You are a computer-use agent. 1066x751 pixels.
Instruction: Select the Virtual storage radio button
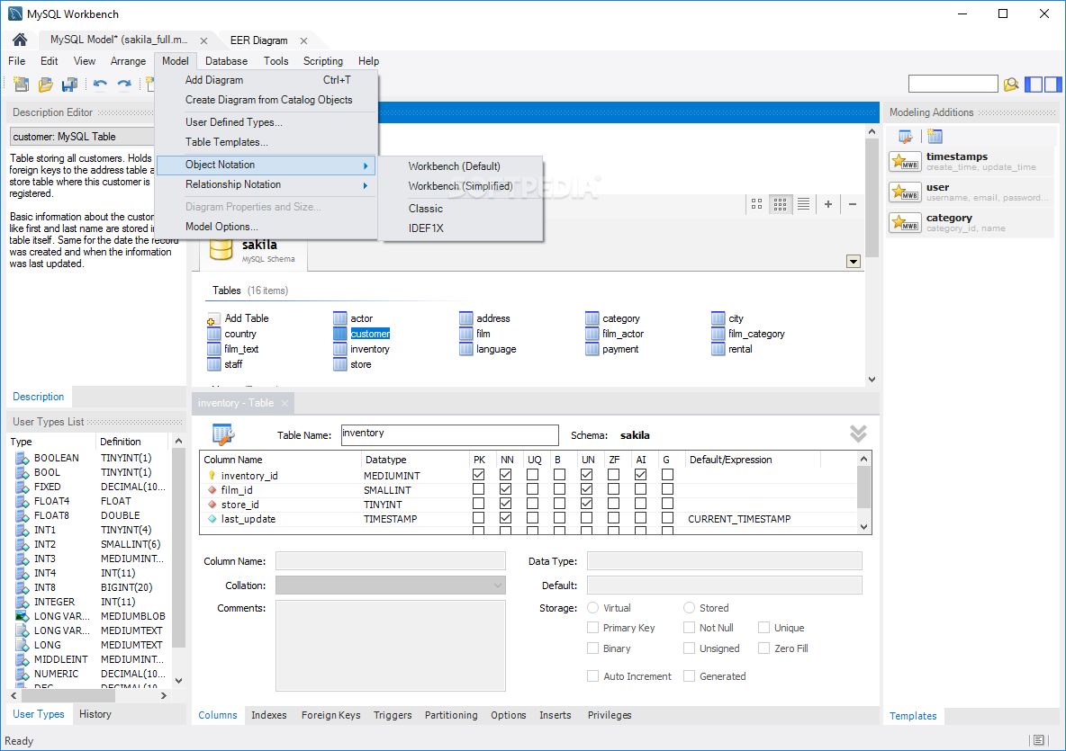point(592,608)
